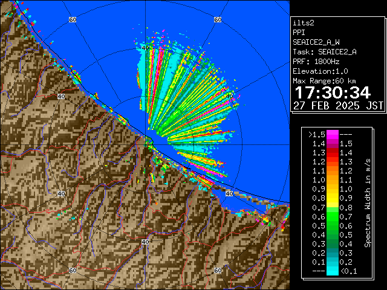
Task: Click the '40' range label due south of radar
Action: coord(145,242)
